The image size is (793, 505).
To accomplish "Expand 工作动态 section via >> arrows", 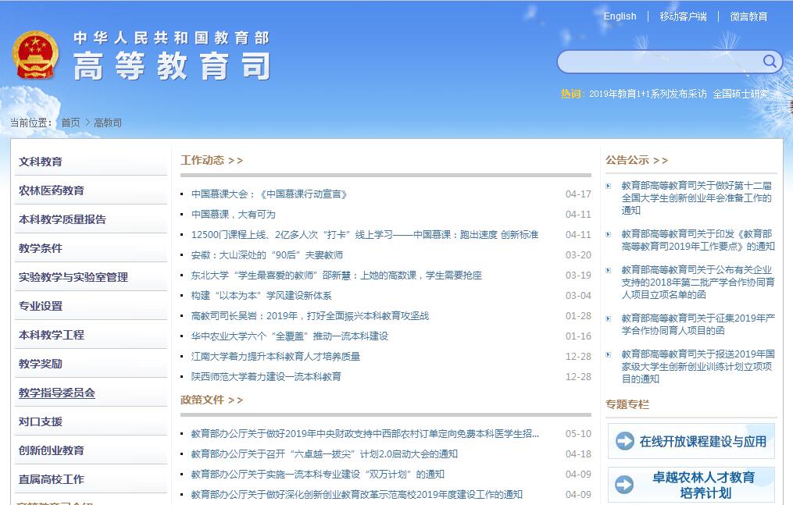I will [x=235, y=161].
